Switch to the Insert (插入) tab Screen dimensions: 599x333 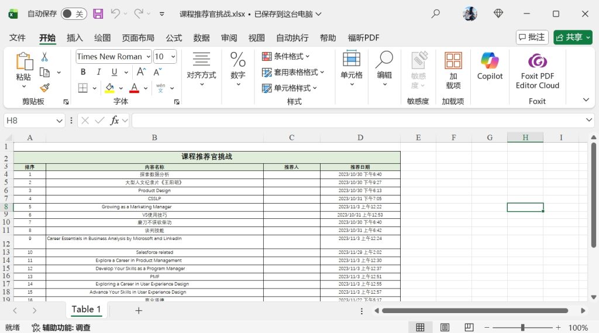75,38
